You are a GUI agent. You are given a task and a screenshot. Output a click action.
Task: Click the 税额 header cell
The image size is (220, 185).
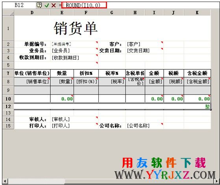tap(174, 73)
